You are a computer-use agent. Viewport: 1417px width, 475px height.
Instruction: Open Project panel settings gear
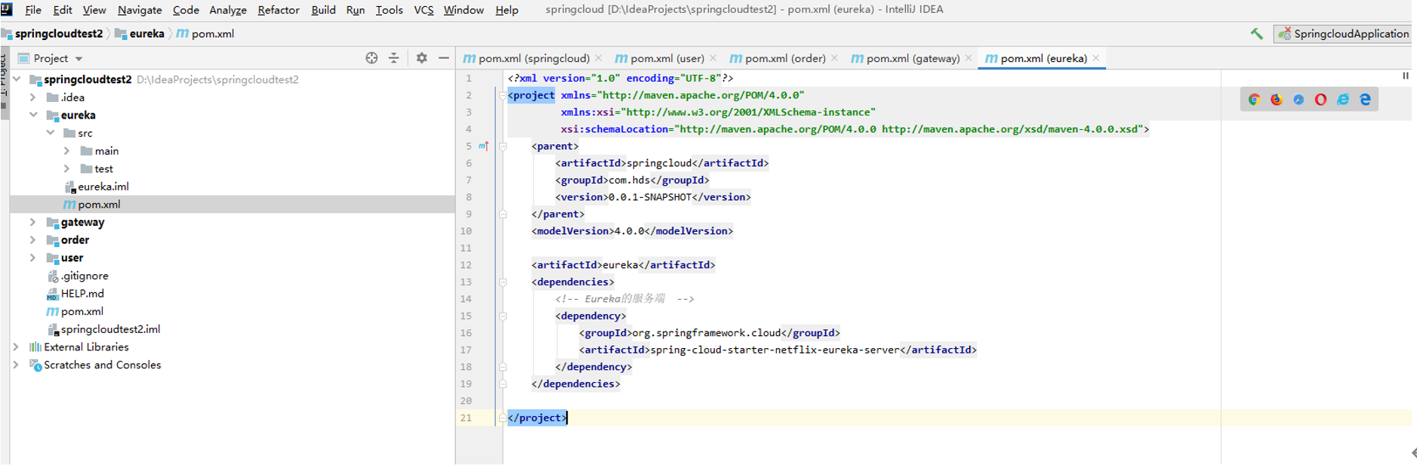pos(421,58)
